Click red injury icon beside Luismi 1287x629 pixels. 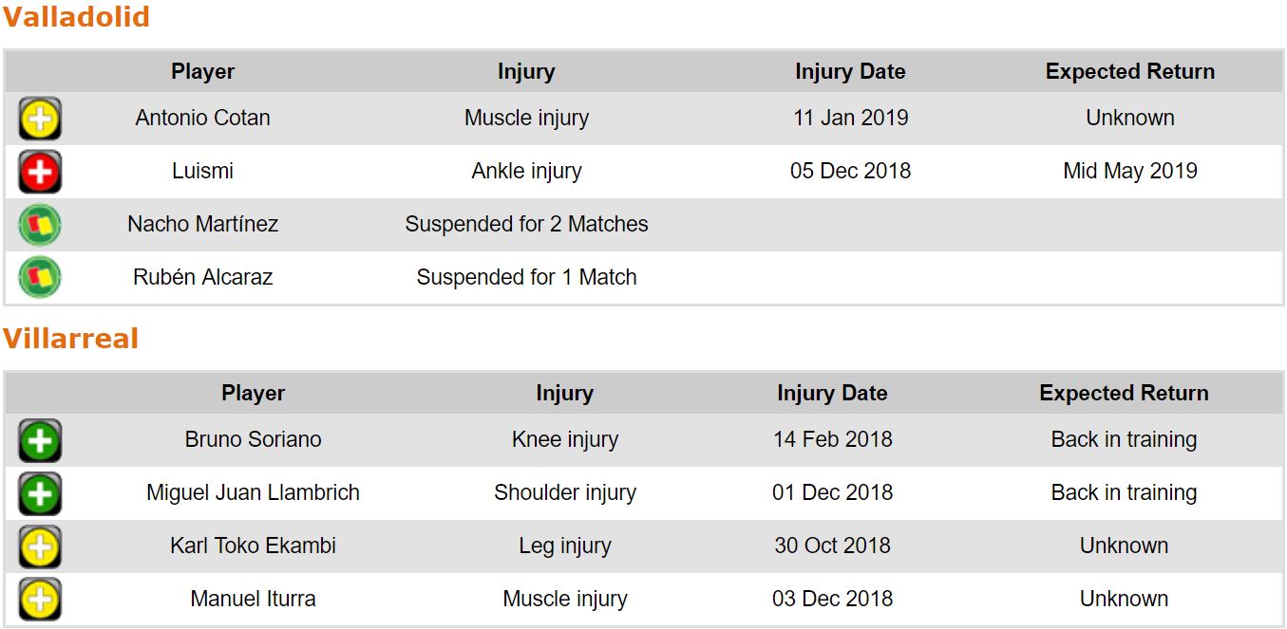coord(40,173)
